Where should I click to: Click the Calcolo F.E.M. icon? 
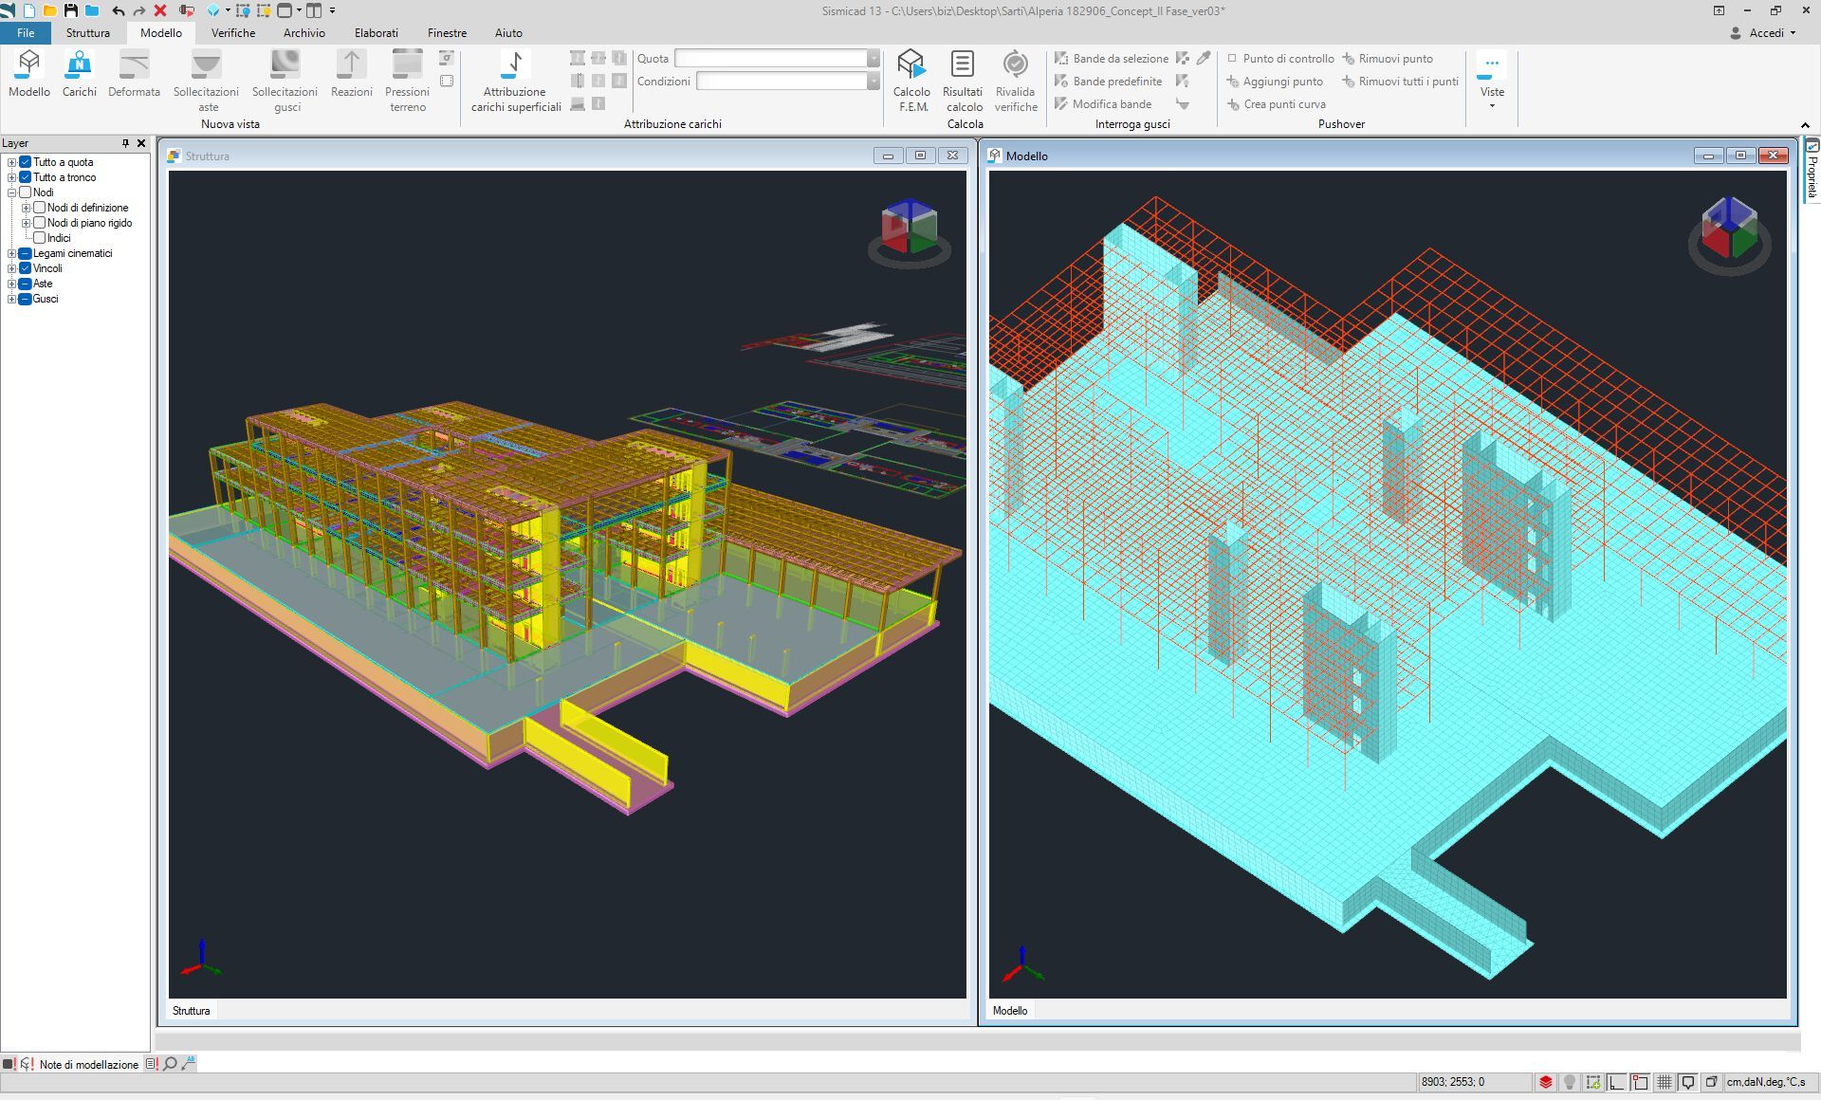click(910, 65)
